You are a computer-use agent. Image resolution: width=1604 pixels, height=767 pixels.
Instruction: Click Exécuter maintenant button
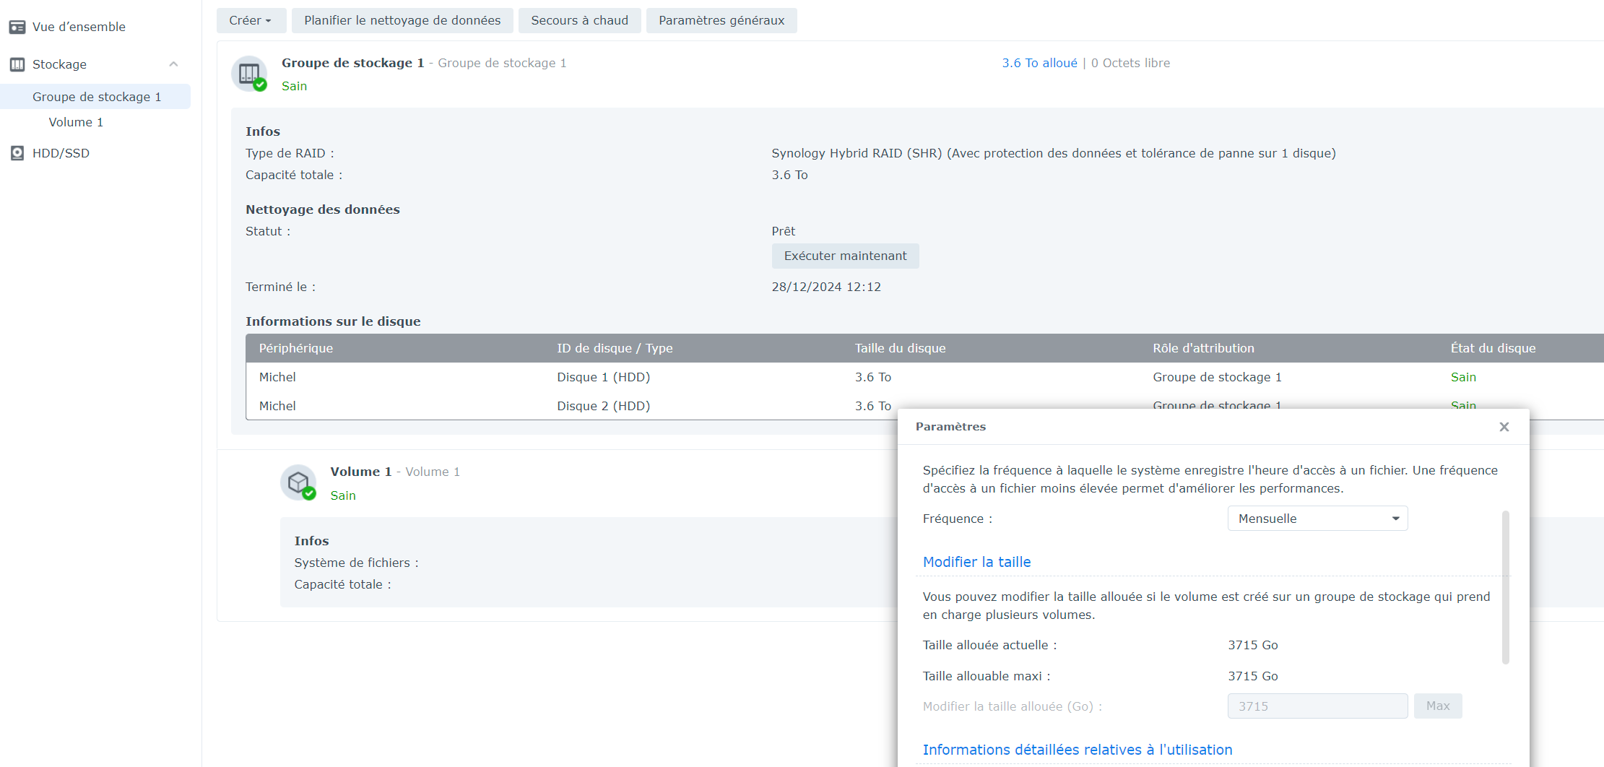pos(845,256)
